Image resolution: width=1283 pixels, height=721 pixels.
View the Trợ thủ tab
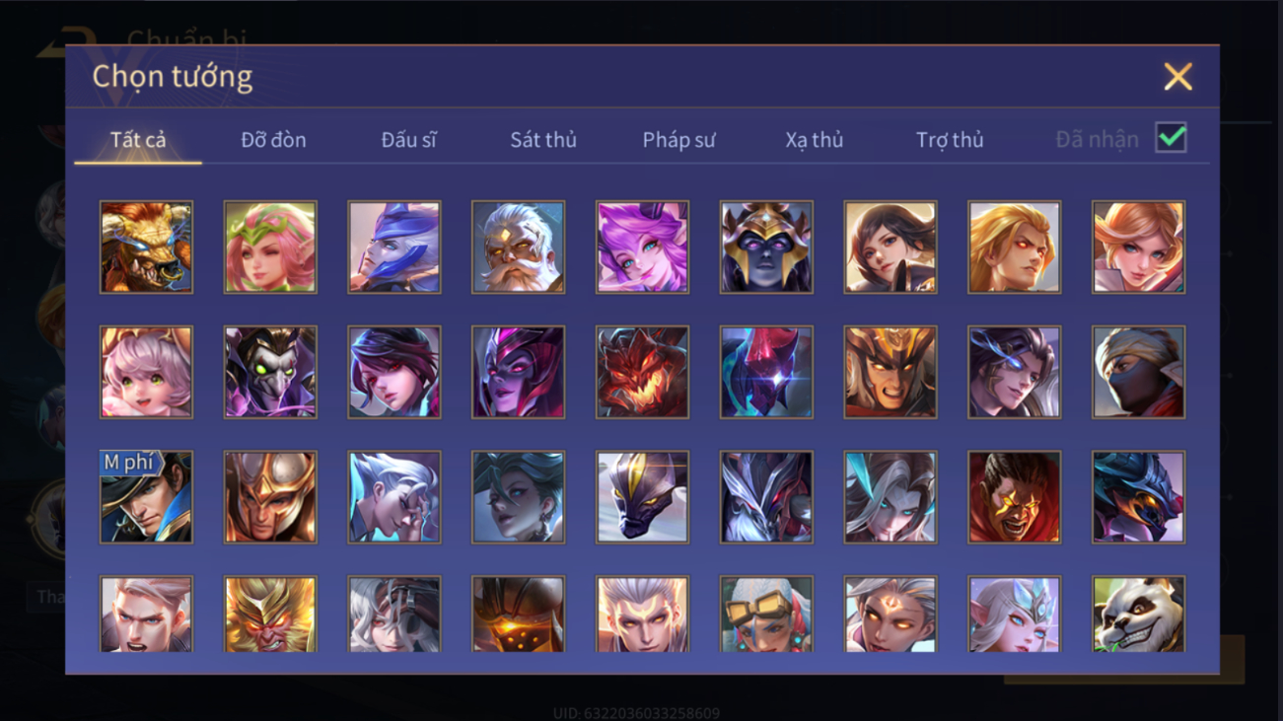(950, 140)
